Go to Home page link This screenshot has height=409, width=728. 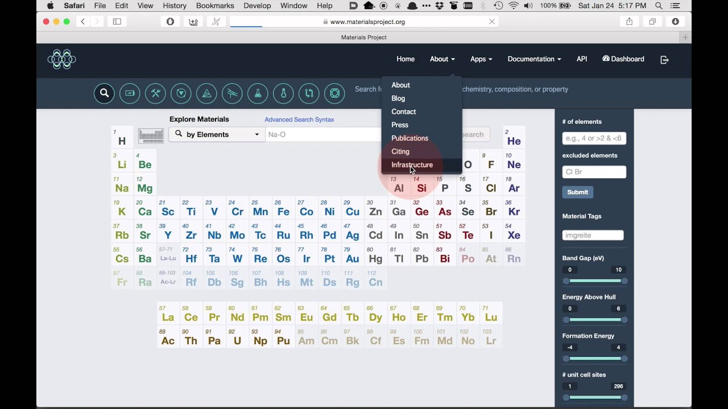click(406, 59)
